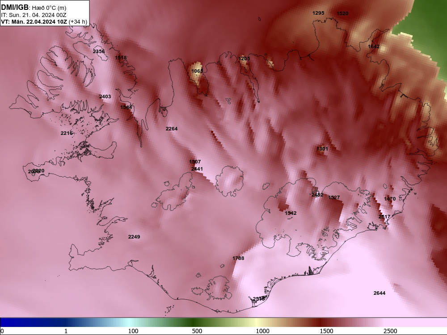Viewport: 447px width, 335px height.
Task: Select the 2264 map value
Action: (172, 129)
